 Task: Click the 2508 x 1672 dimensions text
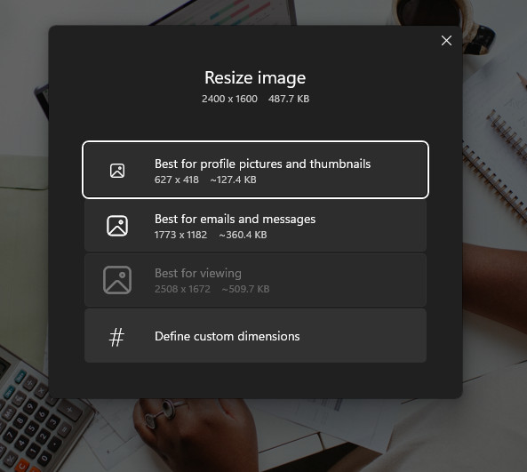point(182,289)
